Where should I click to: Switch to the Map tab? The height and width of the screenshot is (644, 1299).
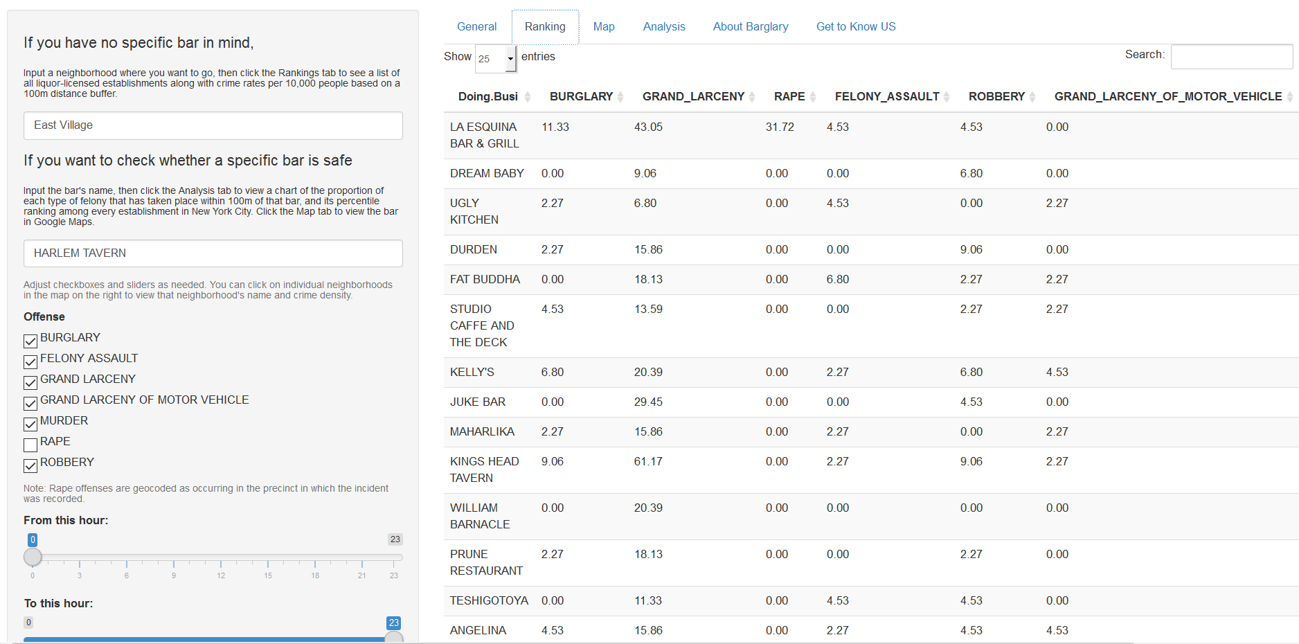[x=604, y=27]
